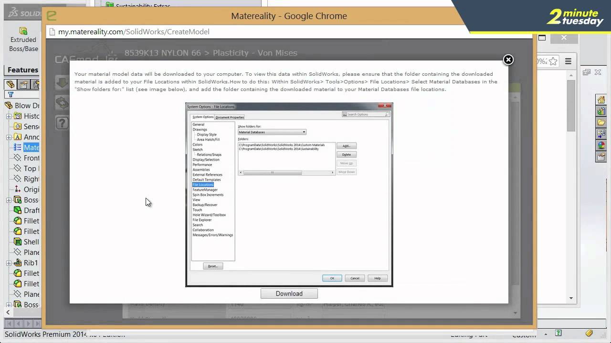
Task: Select the Top plane in the feature tree
Action: pos(27,169)
